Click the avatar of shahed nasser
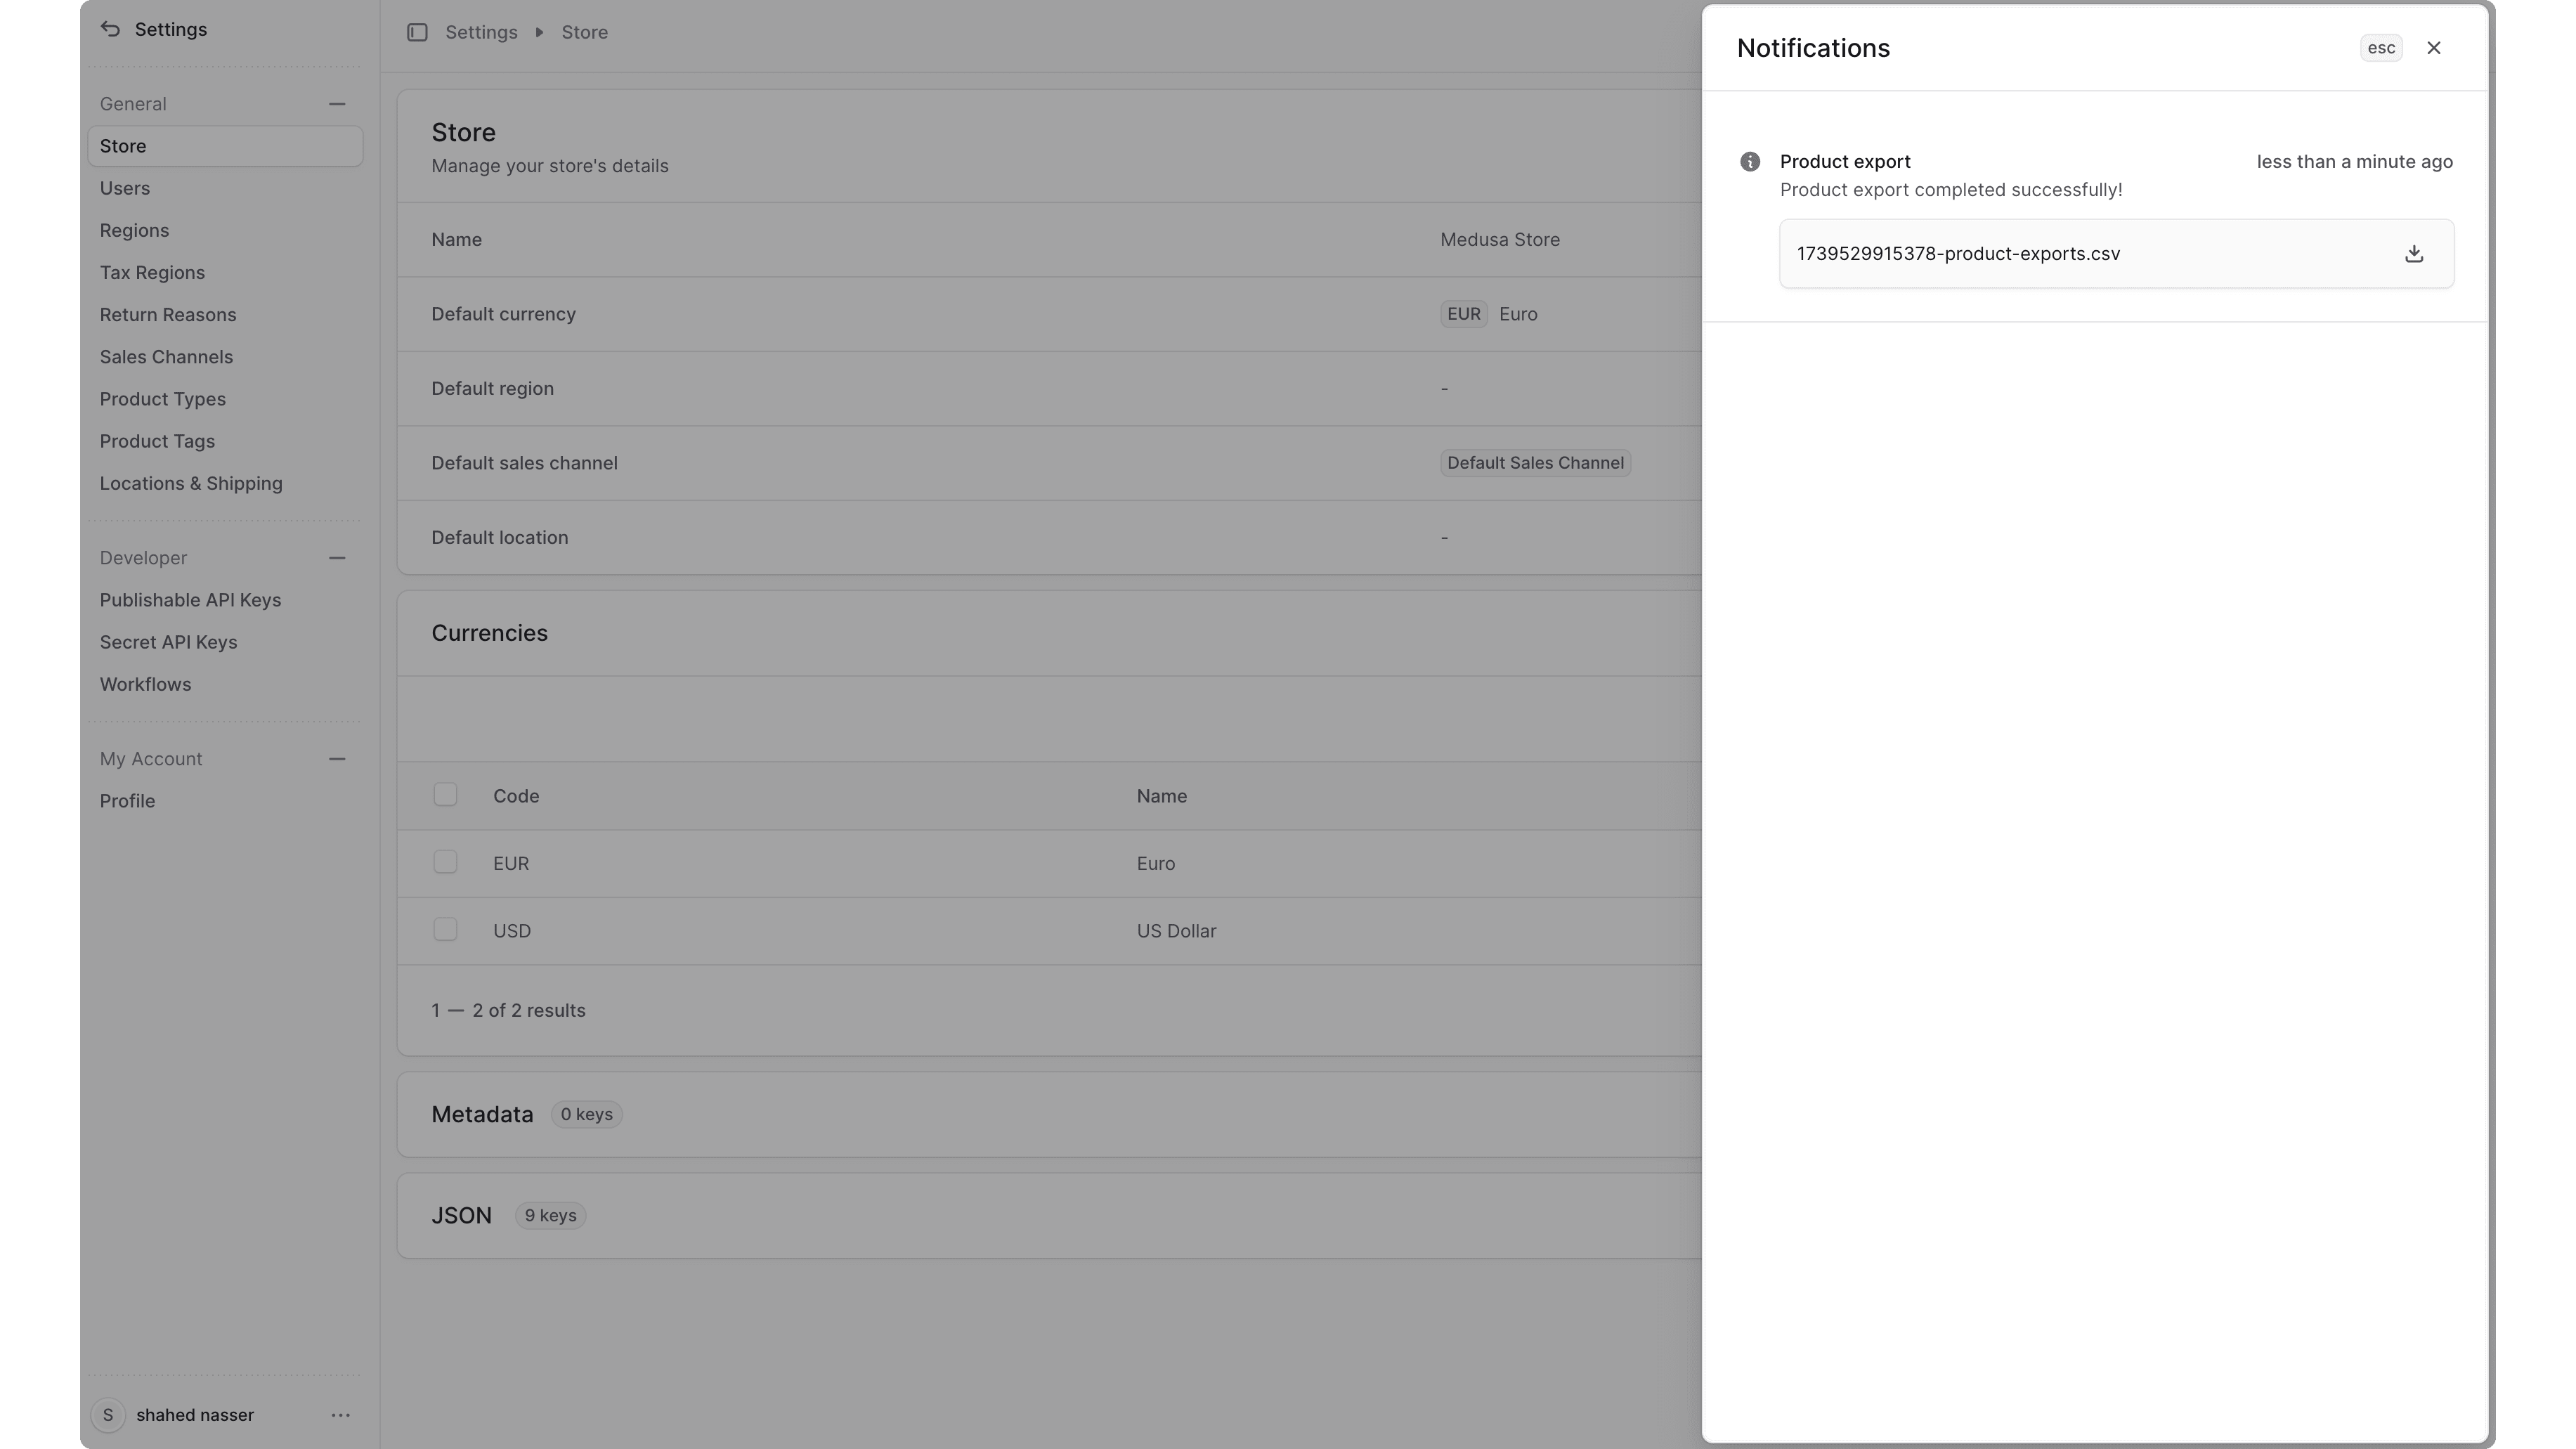 tap(109, 1415)
